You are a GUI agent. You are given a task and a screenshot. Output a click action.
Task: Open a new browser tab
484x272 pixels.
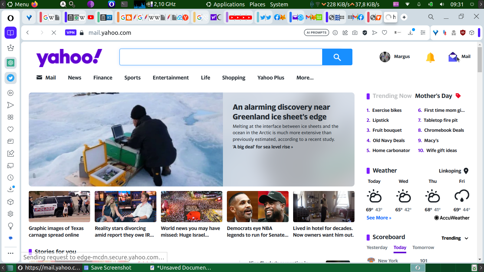pyautogui.click(x=404, y=17)
